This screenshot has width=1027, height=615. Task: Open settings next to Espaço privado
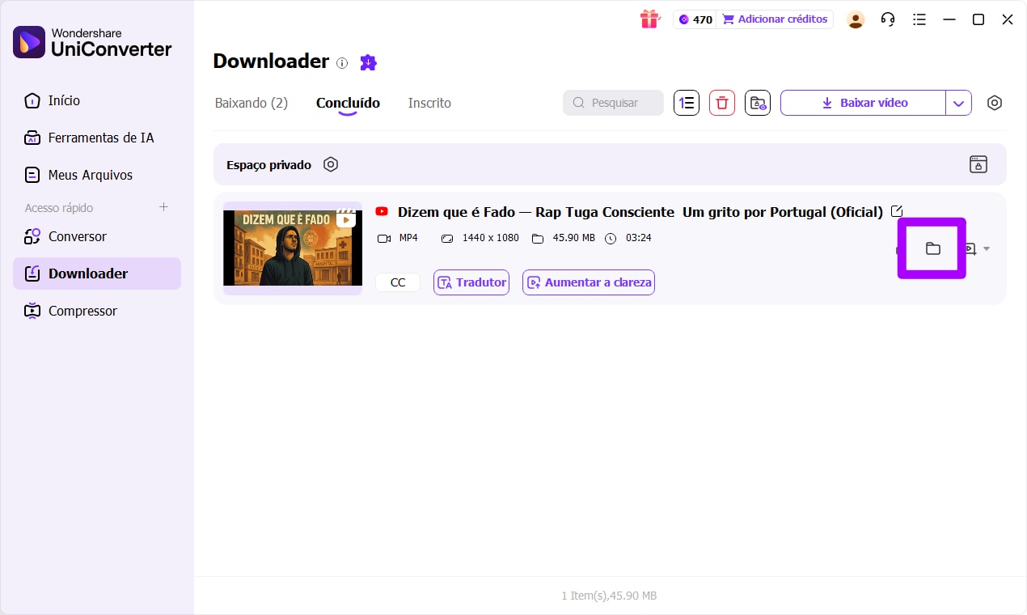click(x=330, y=164)
